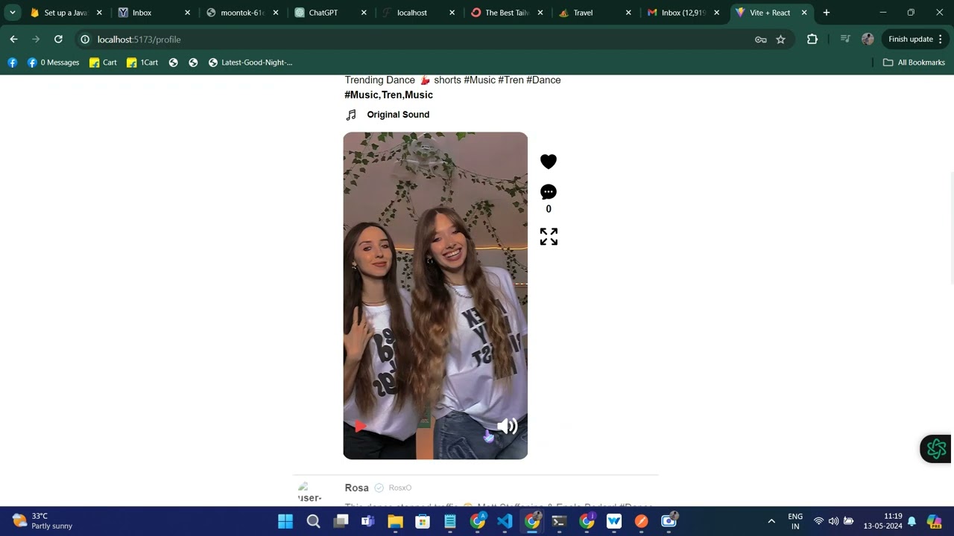Open the browser Extensions puzzle icon
The image size is (954, 536).
(x=812, y=39)
